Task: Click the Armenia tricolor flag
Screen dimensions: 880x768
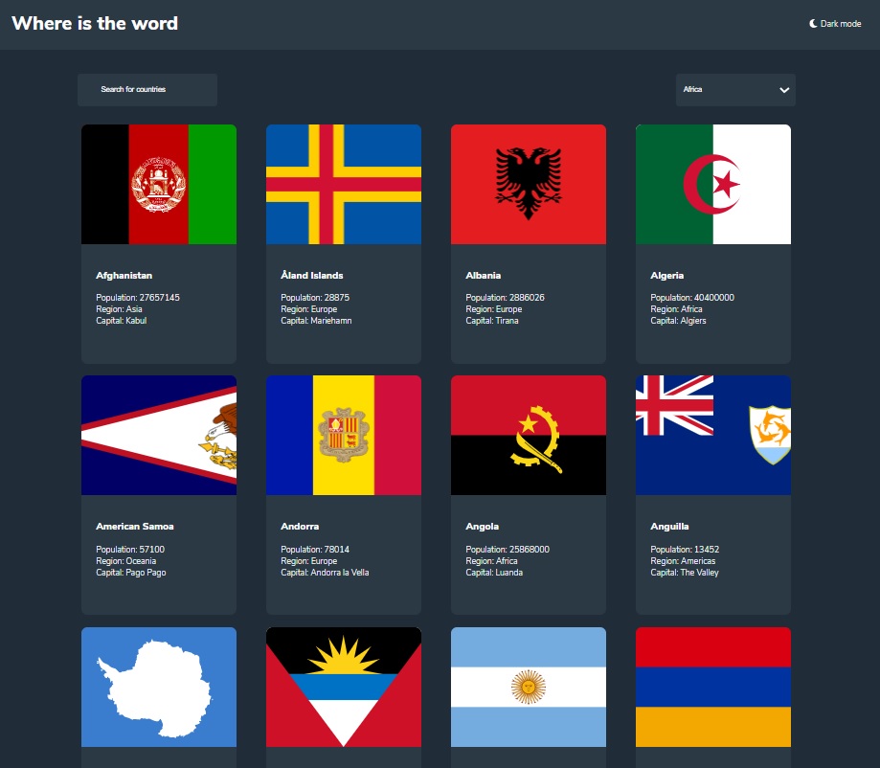Action: point(713,687)
